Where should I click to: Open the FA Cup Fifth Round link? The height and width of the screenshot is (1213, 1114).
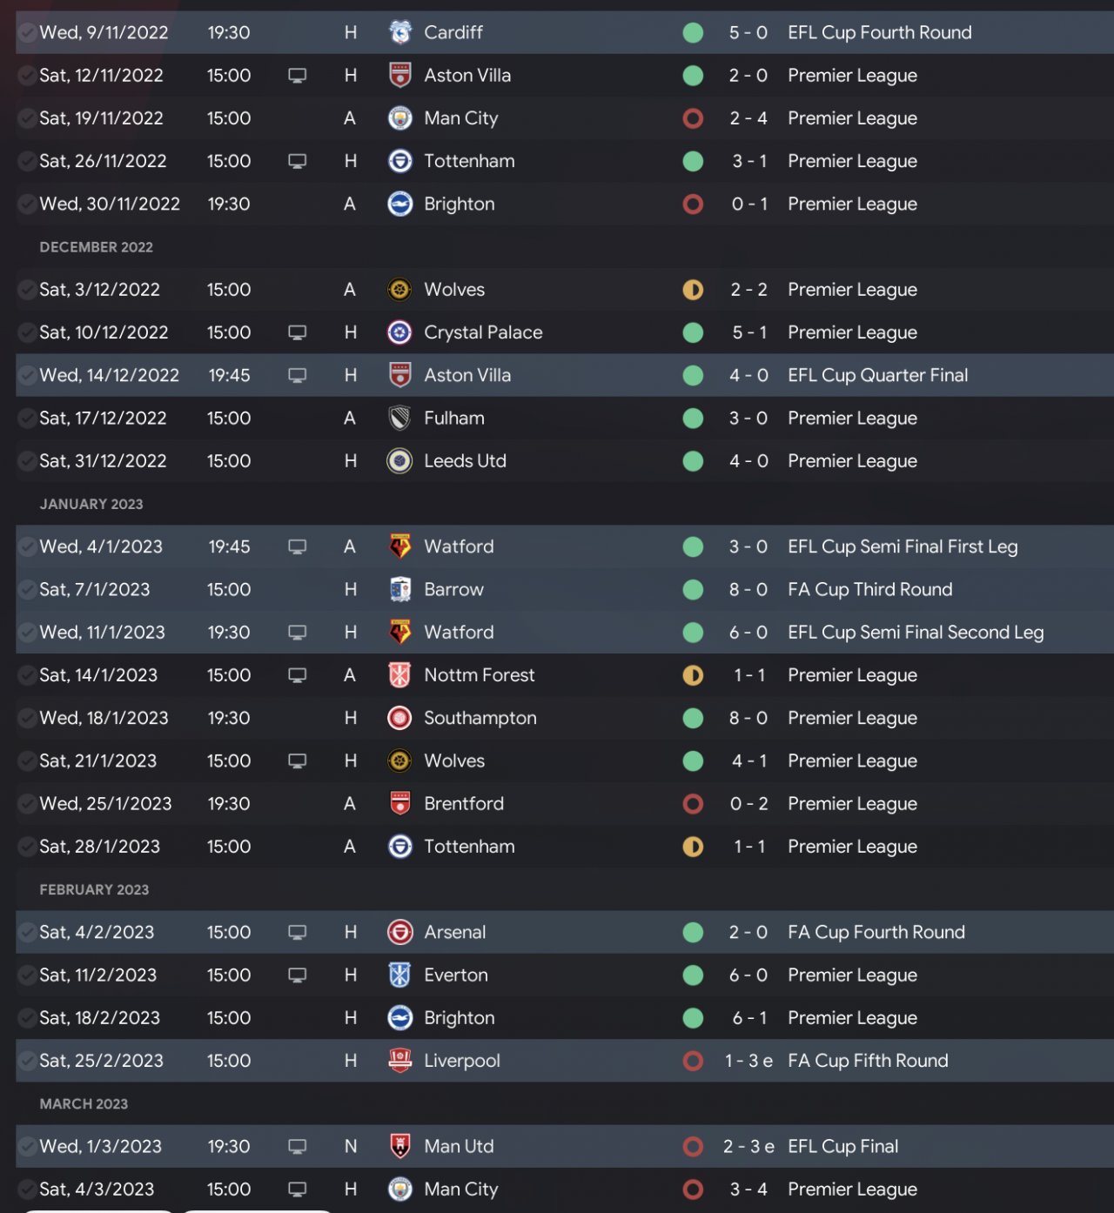pyautogui.click(x=868, y=1061)
